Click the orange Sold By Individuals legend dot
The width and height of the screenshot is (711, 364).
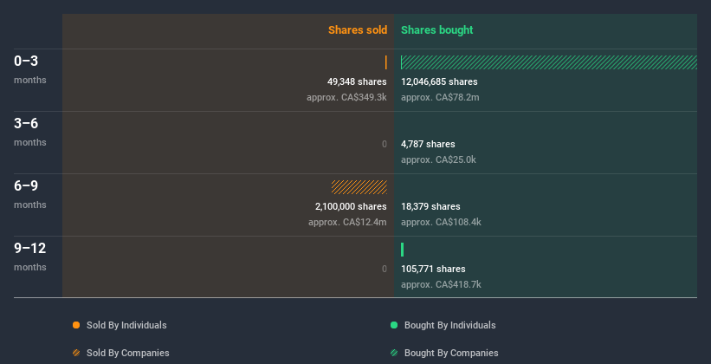[76, 325]
